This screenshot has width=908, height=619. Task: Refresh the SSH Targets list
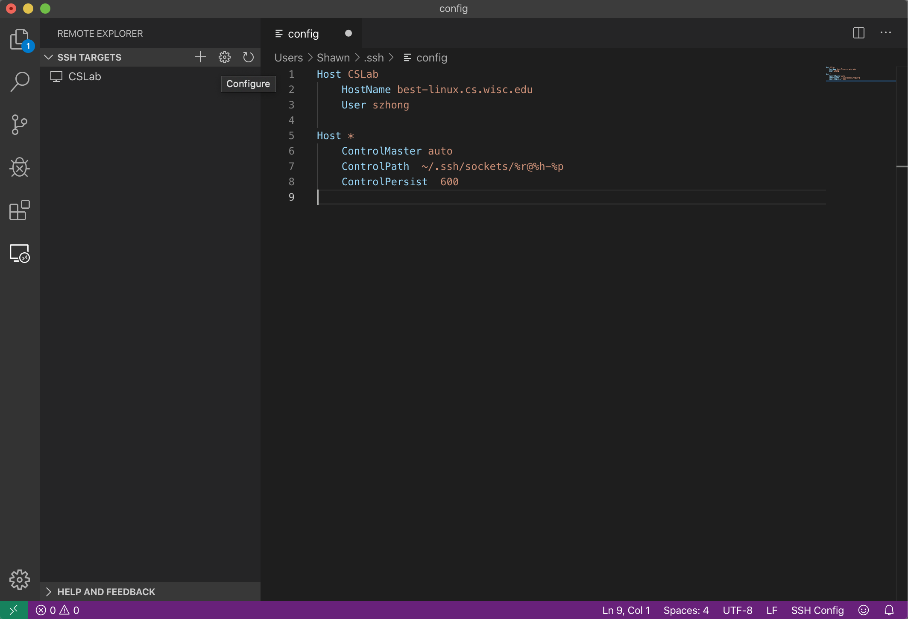coord(249,57)
